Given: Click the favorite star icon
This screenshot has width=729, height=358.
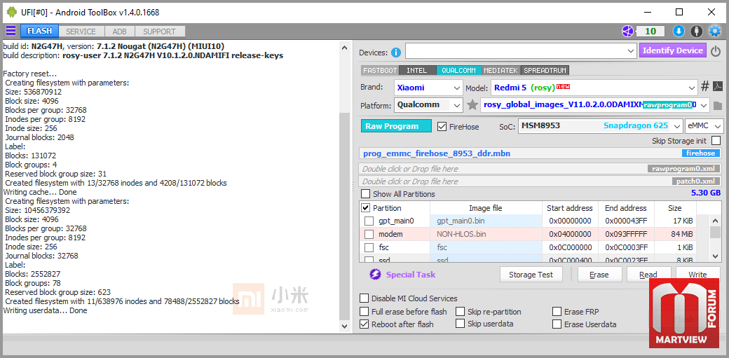Looking at the screenshot, I should tap(472, 104).
